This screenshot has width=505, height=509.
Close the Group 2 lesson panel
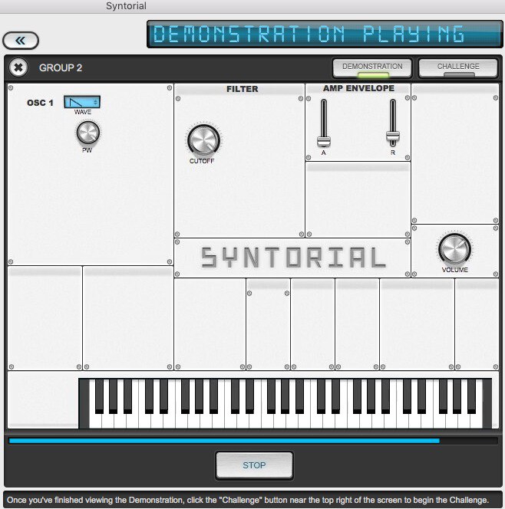18,67
